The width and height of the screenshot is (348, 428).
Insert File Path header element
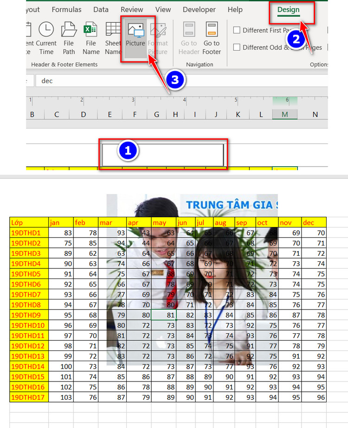69,38
